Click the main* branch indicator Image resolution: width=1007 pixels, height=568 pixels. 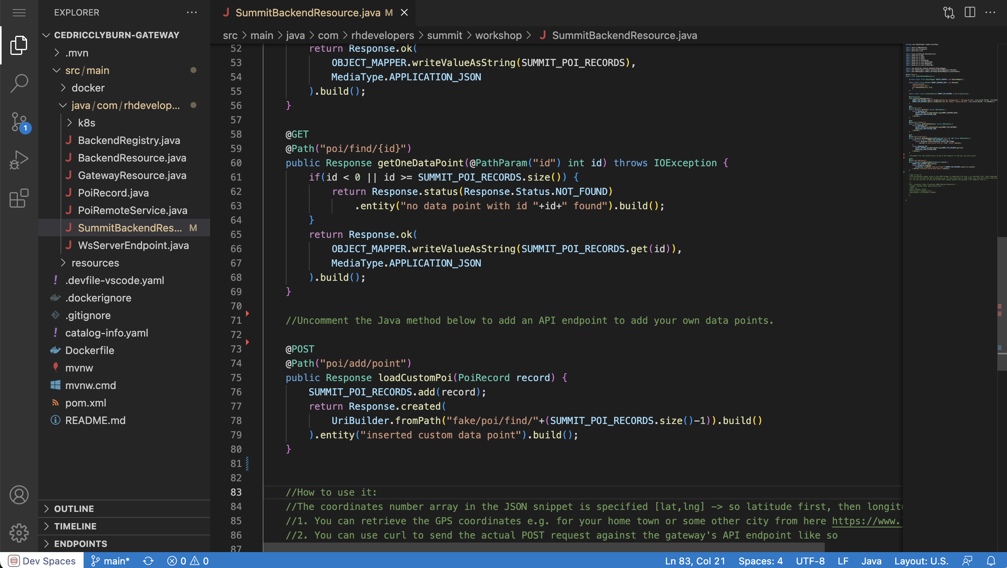(111, 561)
